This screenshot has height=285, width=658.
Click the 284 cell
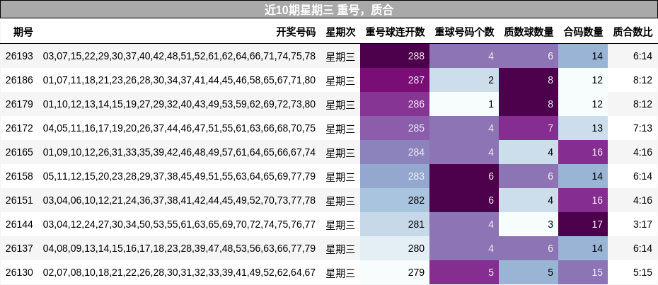tap(395, 152)
